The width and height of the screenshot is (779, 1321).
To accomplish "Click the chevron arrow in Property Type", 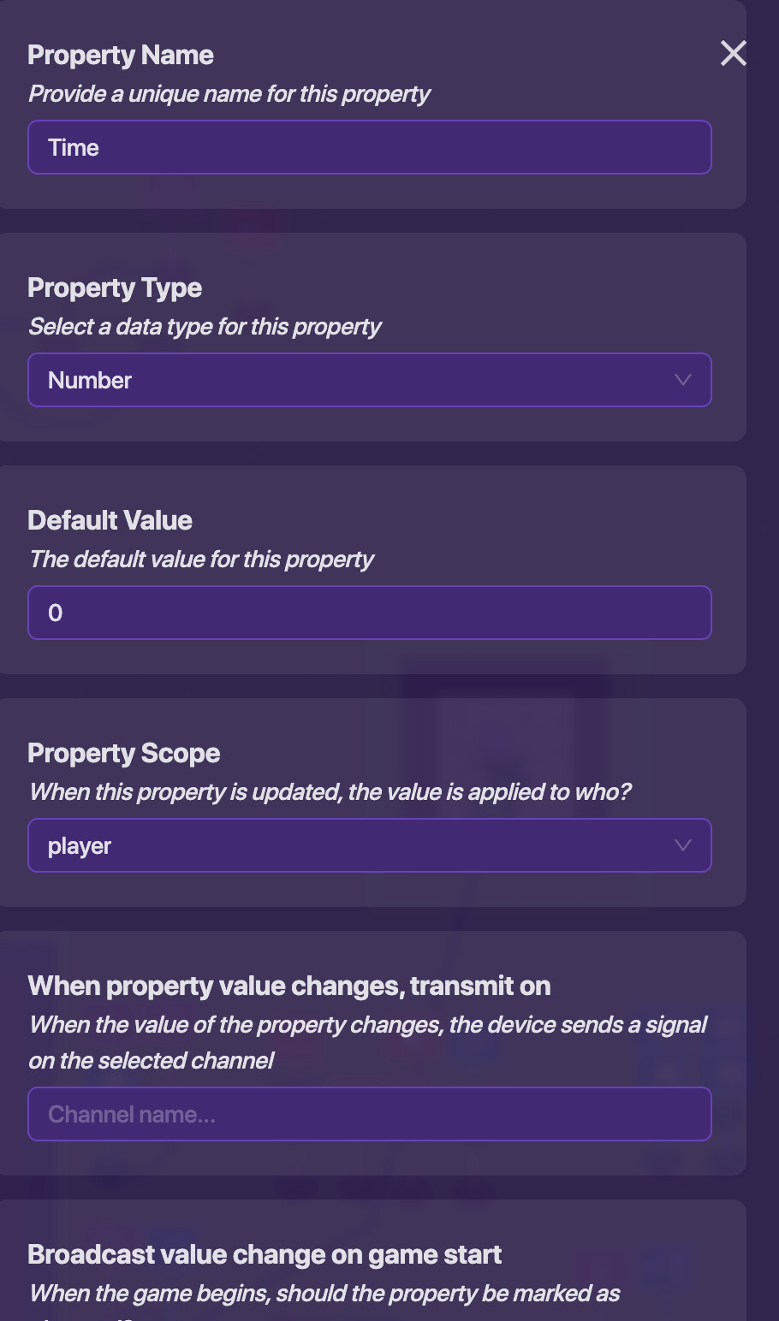I will click(x=682, y=380).
